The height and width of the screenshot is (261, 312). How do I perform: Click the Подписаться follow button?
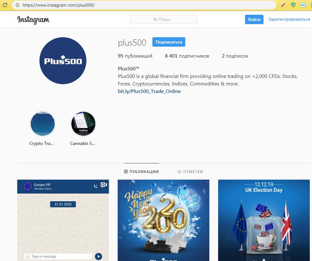coord(169,42)
